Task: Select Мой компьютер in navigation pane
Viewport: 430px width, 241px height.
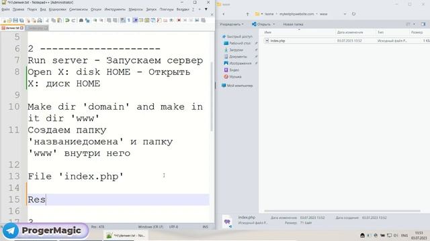Action: coord(237,86)
